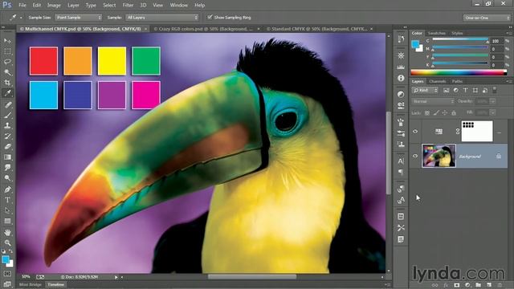Click the Create new layer icon
Viewport: 514px width, 289px height.
point(489,285)
